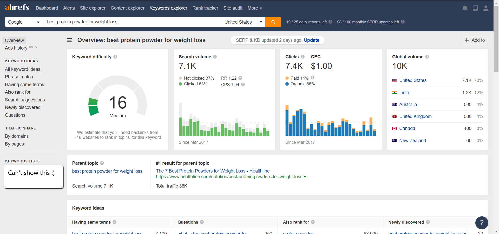Open Clicks help tooltip icon
499x234 pixels.
pyautogui.click(x=303, y=57)
